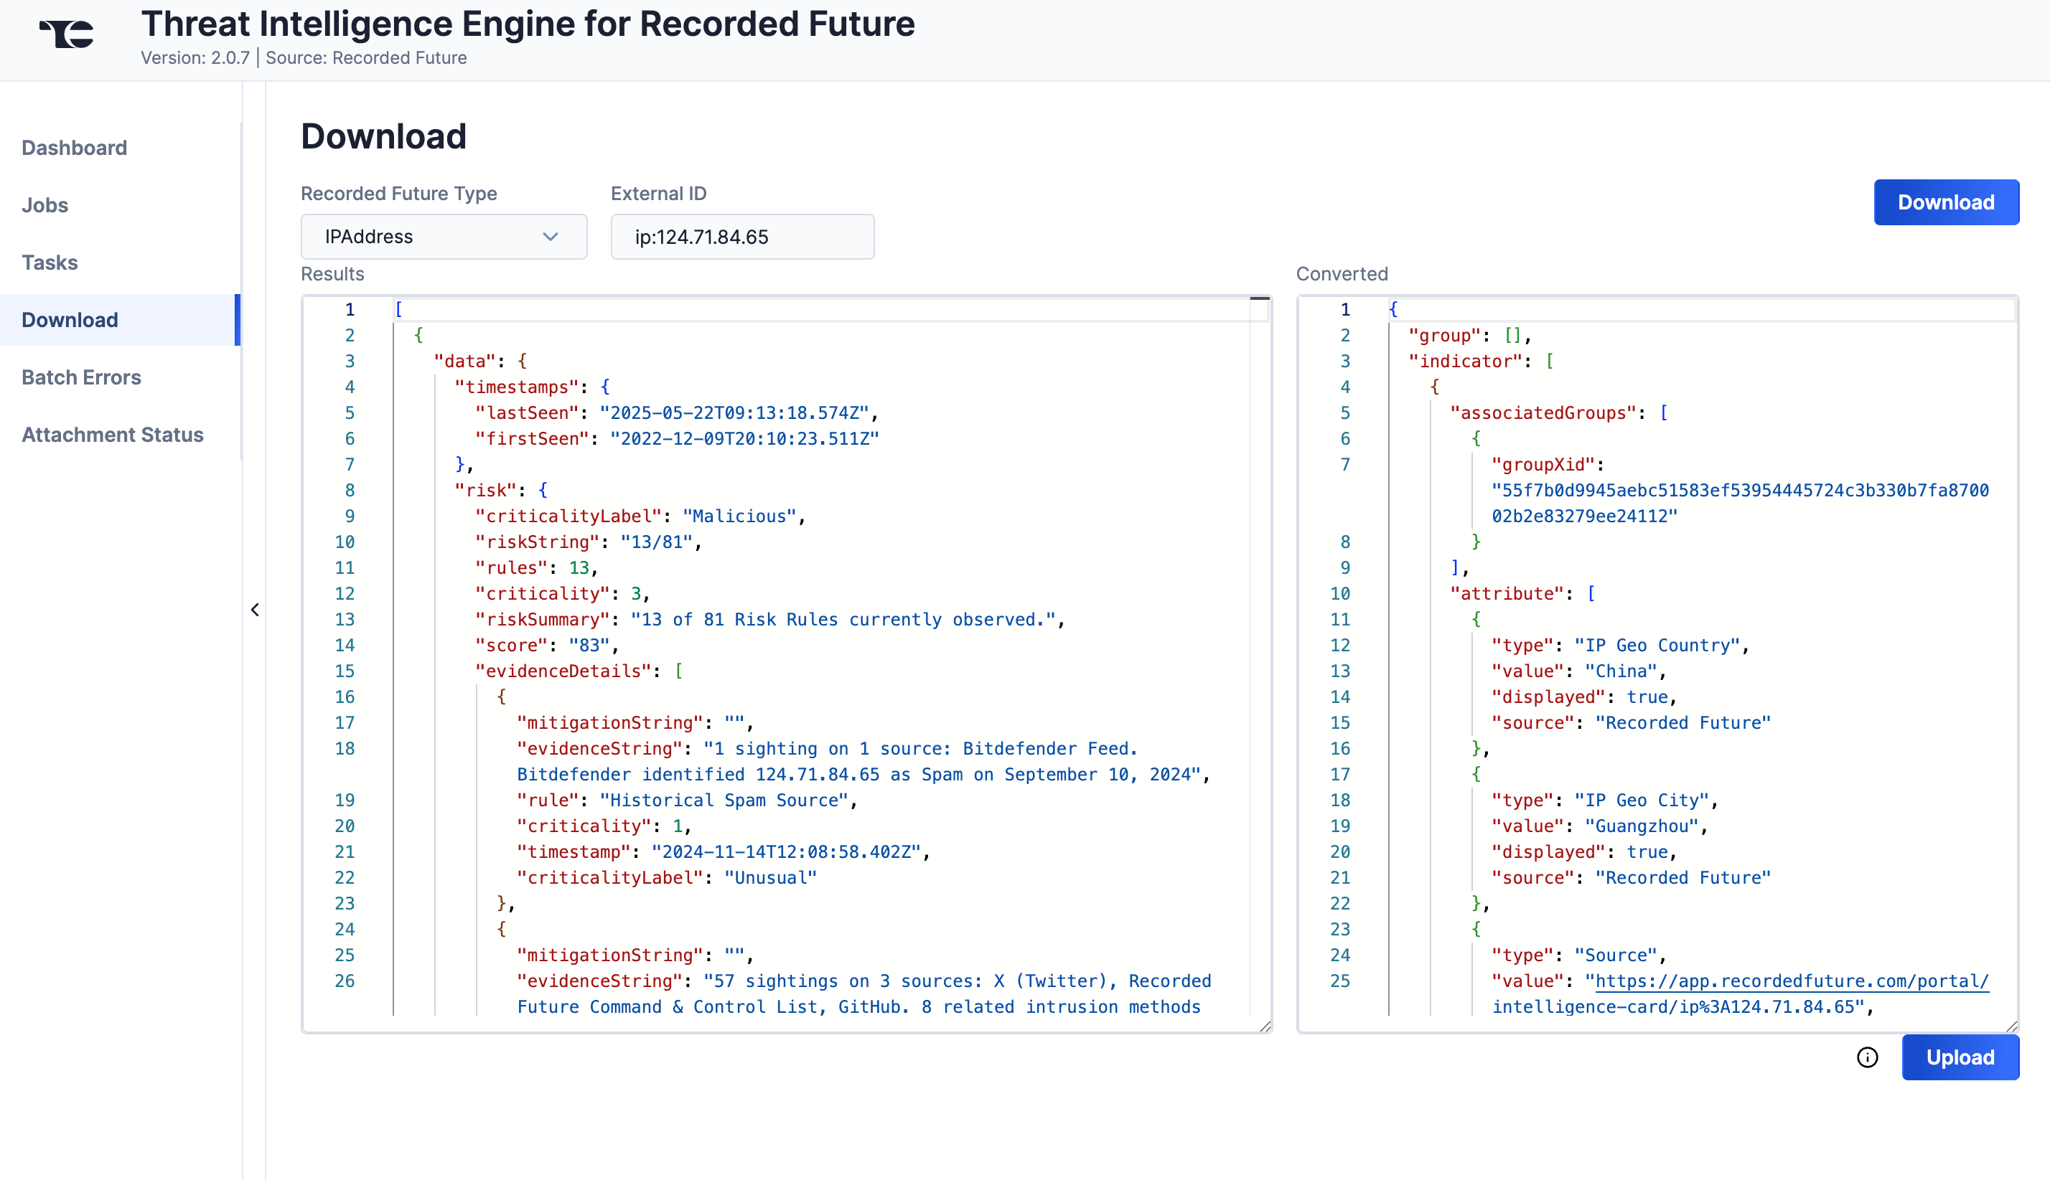
Task: Click the Converted label
Action: [x=1342, y=274]
